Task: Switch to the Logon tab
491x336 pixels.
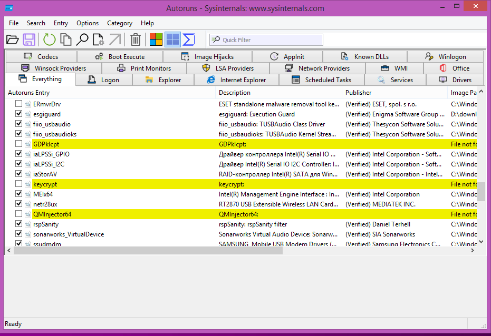Action: point(104,80)
